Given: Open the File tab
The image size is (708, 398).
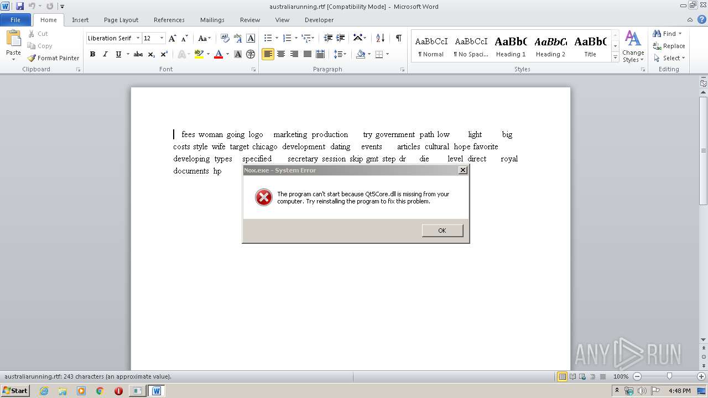Looking at the screenshot, I should 15,20.
